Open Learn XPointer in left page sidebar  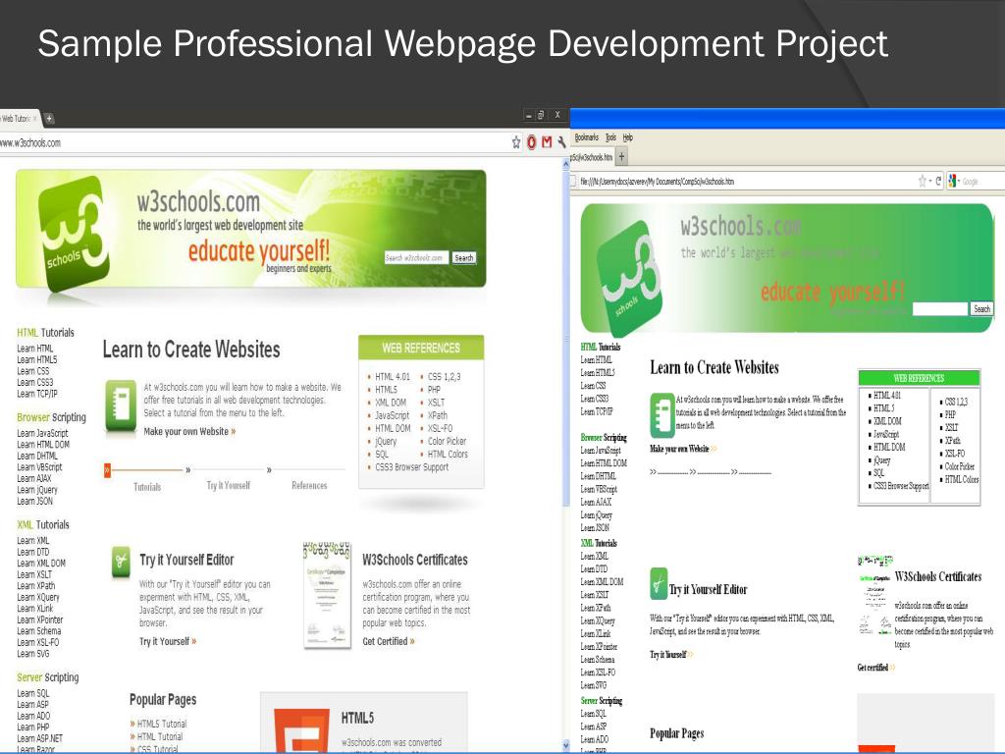[x=39, y=619]
